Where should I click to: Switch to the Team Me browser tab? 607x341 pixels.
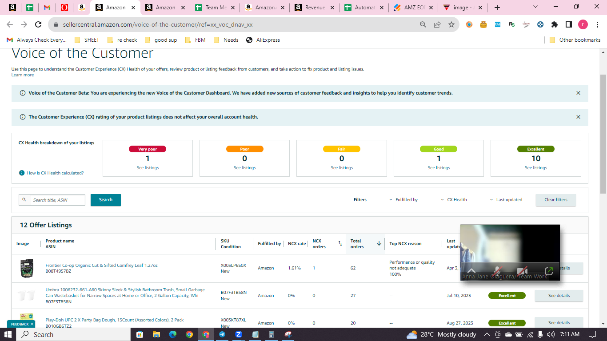[215, 8]
